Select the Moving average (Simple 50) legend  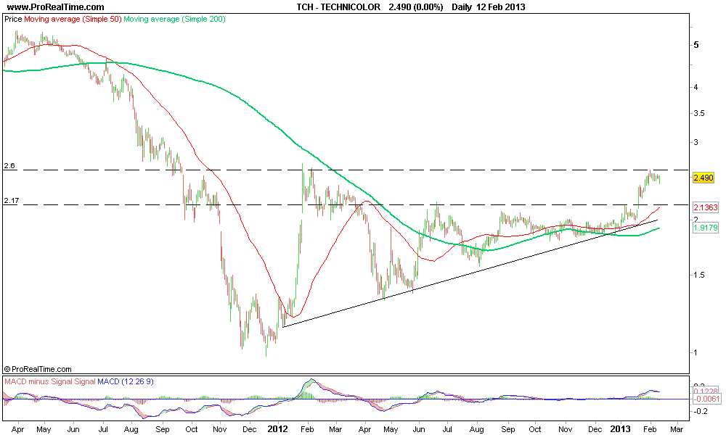pos(73,20)
